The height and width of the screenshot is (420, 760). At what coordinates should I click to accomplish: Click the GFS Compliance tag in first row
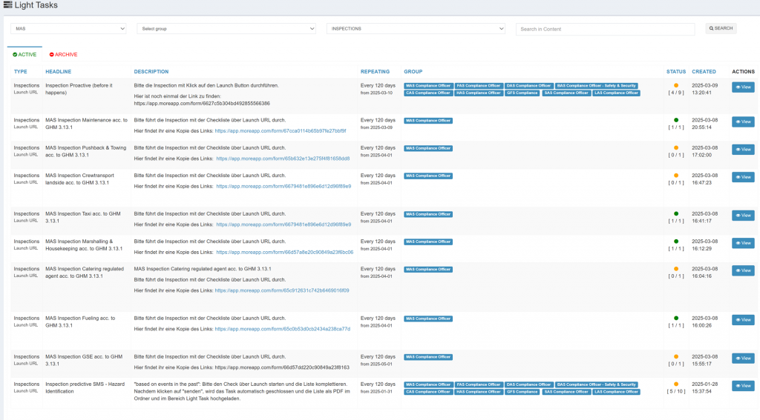tap(522, 93)
